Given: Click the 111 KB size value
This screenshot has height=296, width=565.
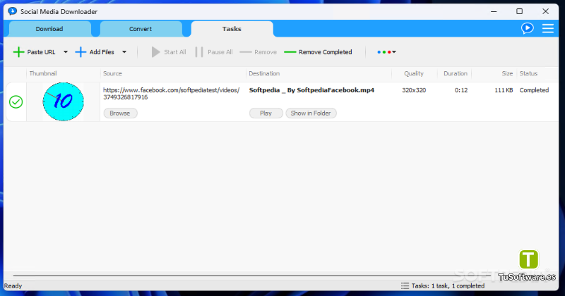Looking at the screenshot, I should (x=504, y=90).
